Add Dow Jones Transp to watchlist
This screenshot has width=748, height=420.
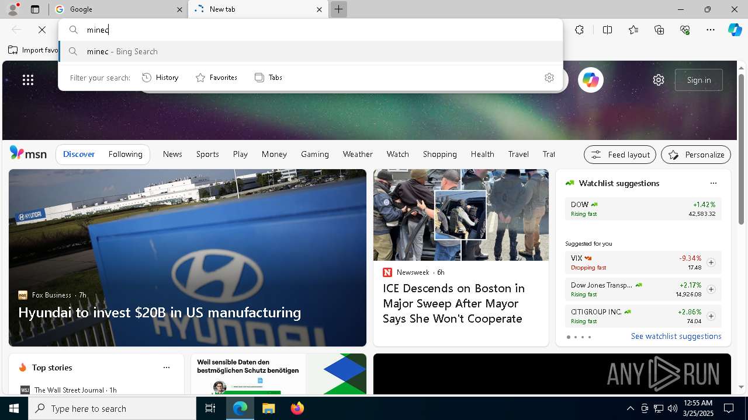(x=711, y=289)
